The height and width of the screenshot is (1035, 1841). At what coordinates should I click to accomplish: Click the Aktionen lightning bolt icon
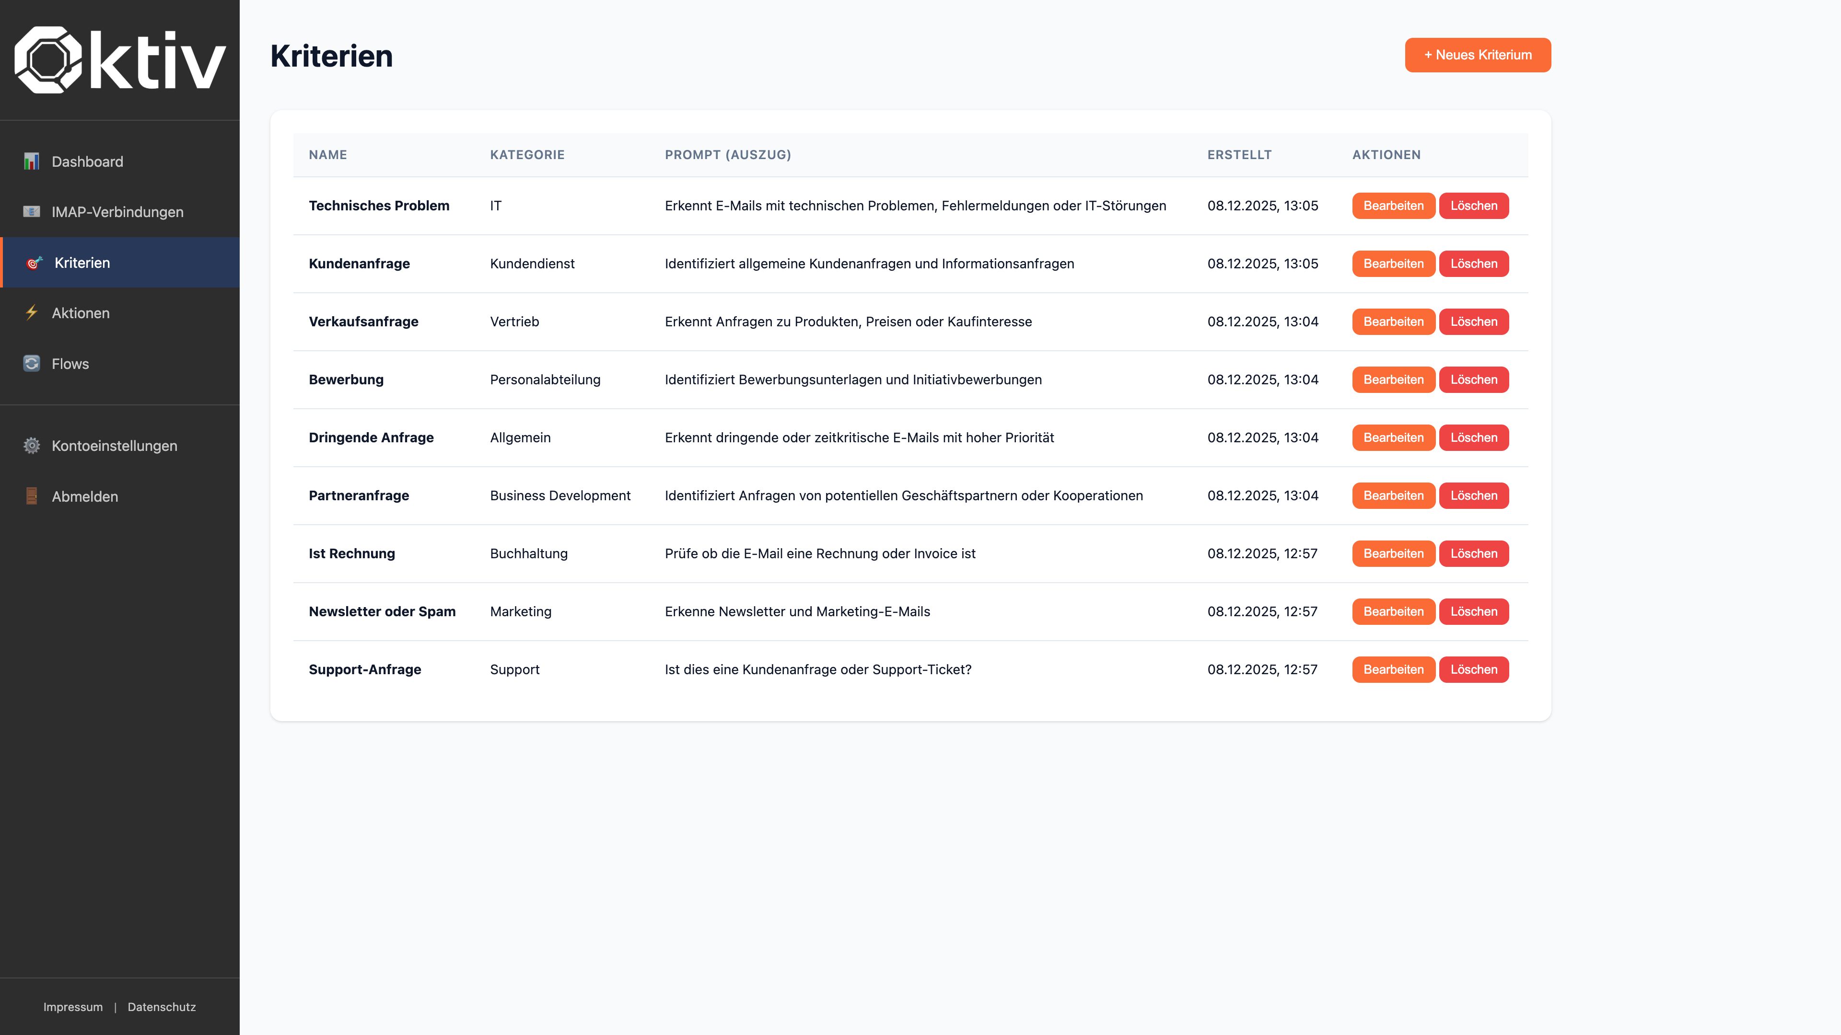pyautogui.click(x=32, y=313)
